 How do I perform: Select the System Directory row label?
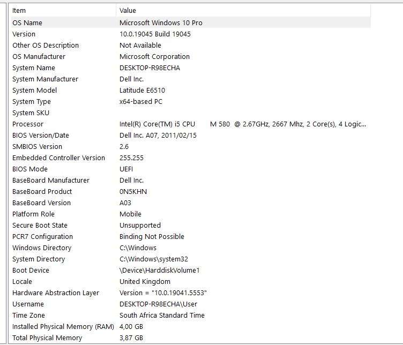coord(39,259)
